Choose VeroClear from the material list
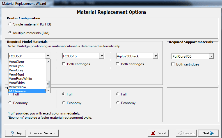Screen dimensions: 222x138 27,62
